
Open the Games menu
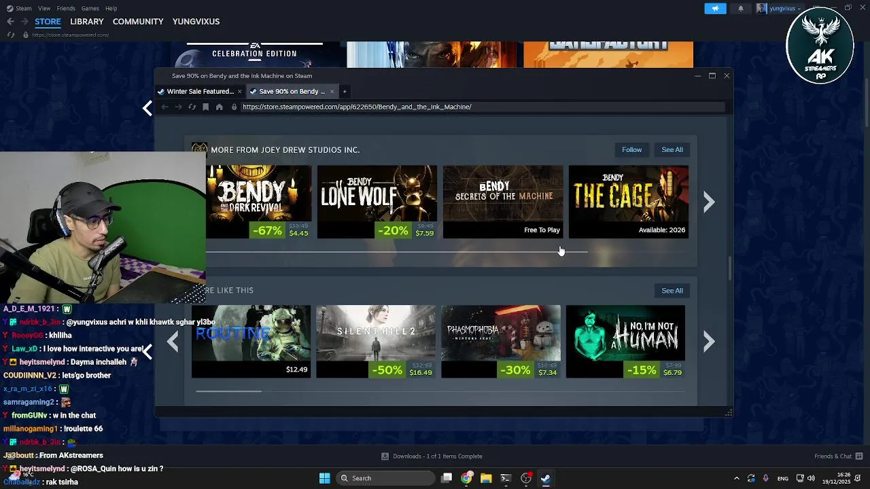coord(90,8)
